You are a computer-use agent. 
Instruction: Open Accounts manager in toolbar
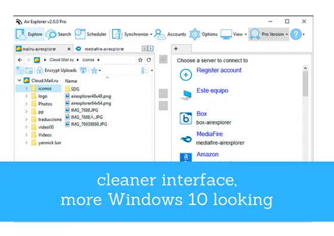point(170,34)
